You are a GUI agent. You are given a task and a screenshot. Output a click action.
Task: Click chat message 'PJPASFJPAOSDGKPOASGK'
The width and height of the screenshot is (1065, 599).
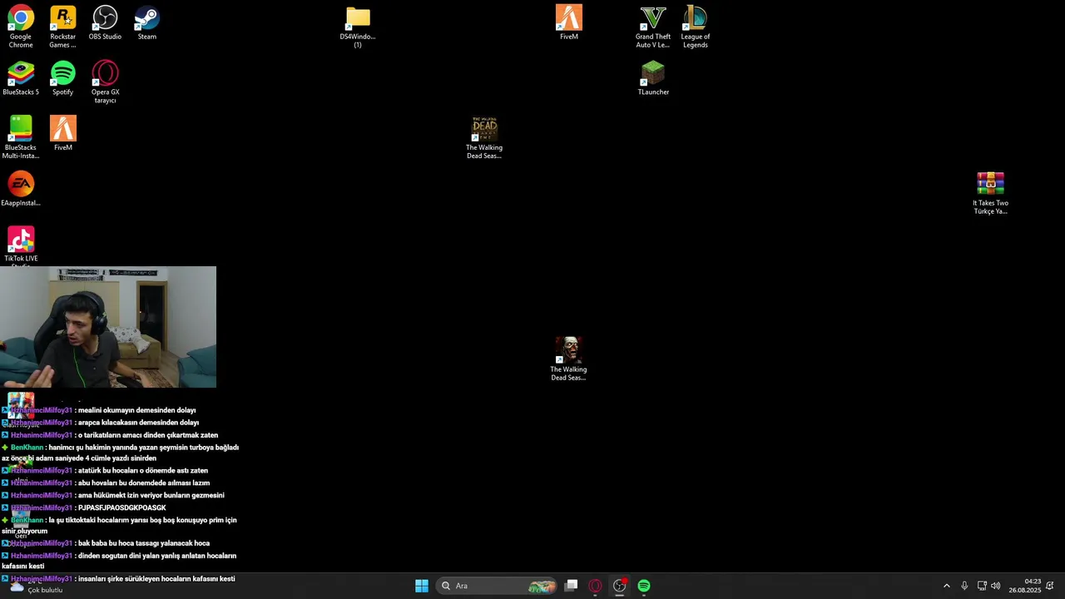(x=121, y=508)
